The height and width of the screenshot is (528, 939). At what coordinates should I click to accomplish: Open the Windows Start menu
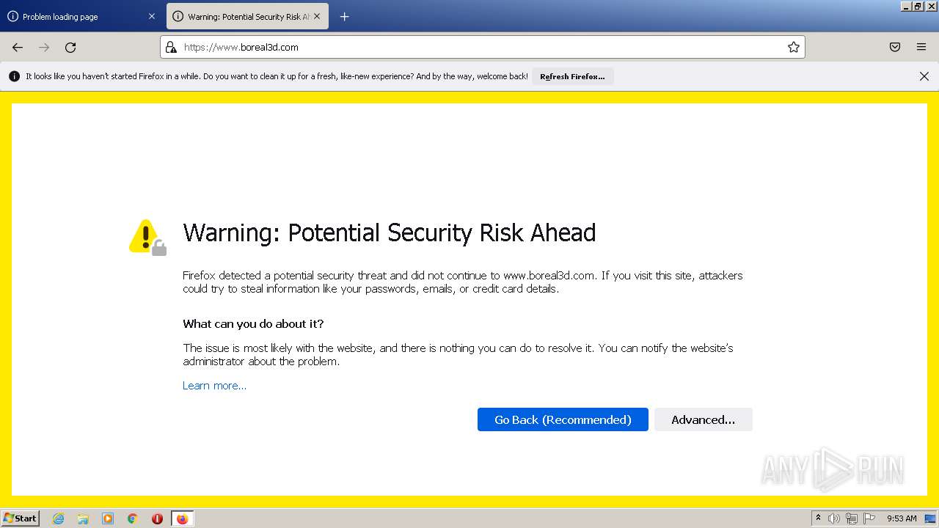(x=20, y=518)
